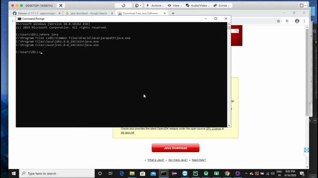Image resolution: width=318 pixels, height=178 pixels.
Task: Open the Extras menu
Action: tap(222, 5)
